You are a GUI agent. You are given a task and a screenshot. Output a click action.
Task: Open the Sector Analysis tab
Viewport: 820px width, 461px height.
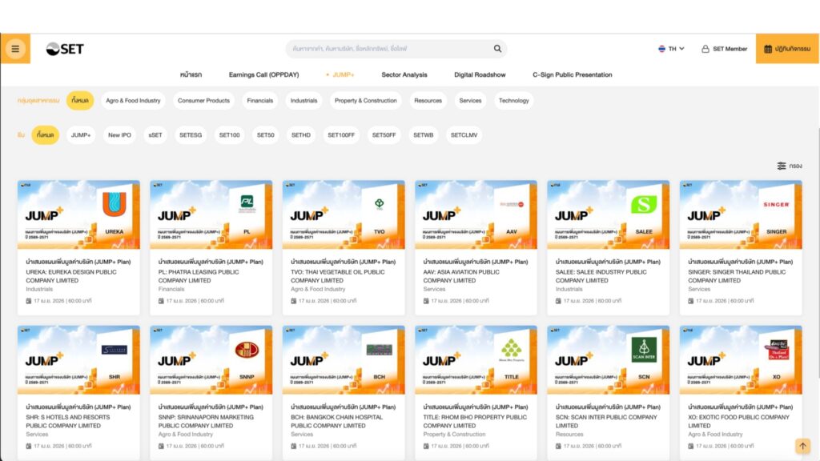tap(404, 74)
